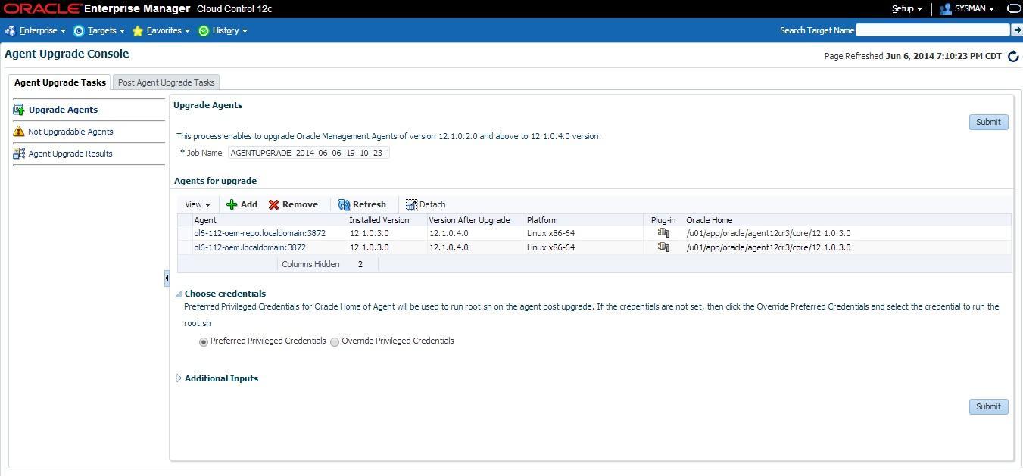Open the Setup dropdown menu
This screenshot has height=476, width=1023.
point(907,9)
